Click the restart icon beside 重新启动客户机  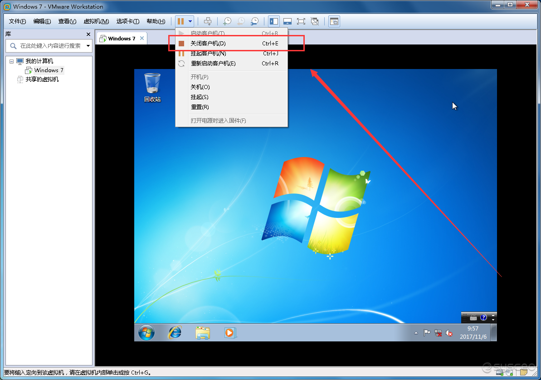pyautogui.click(x=181, y=64)
